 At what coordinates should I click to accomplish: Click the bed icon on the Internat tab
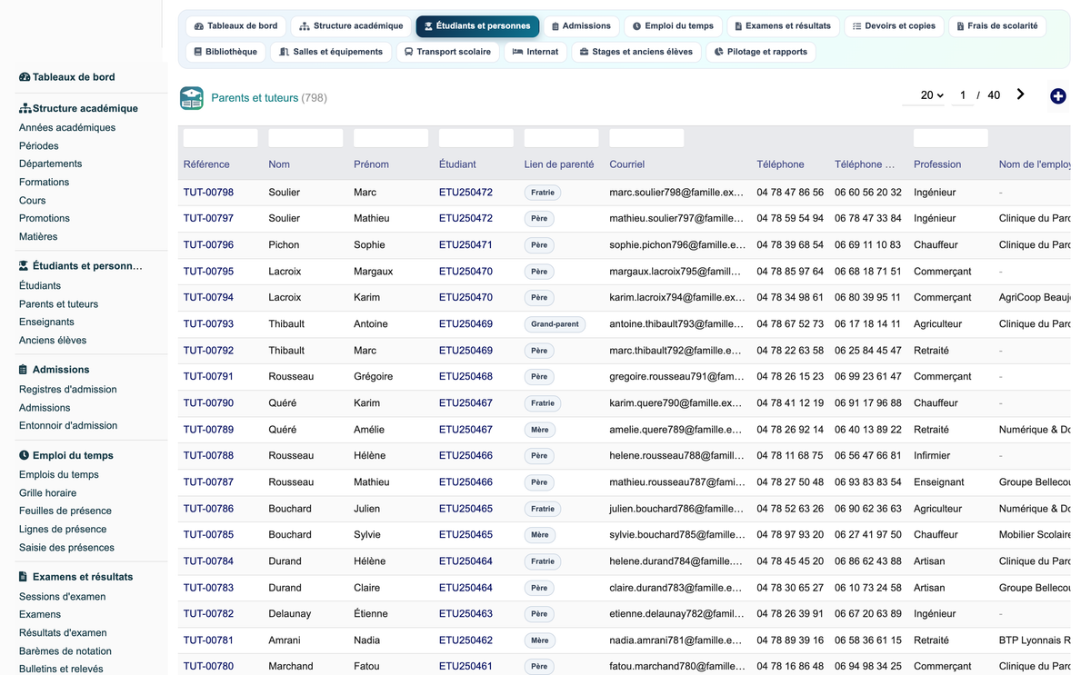tap(517, 52)
